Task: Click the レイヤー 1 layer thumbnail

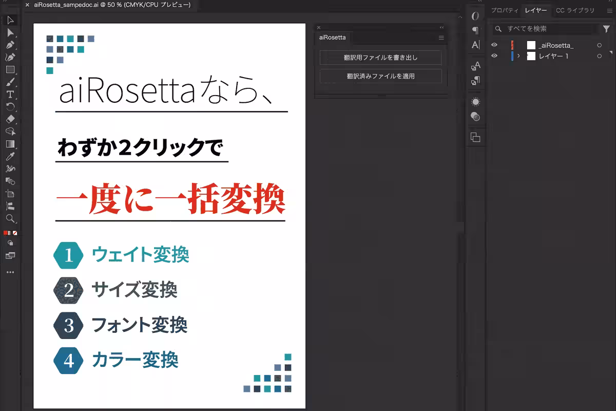Action: pos(531,56)
